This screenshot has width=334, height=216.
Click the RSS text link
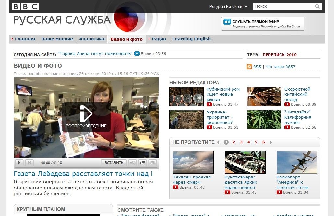(x=257, y=67)
